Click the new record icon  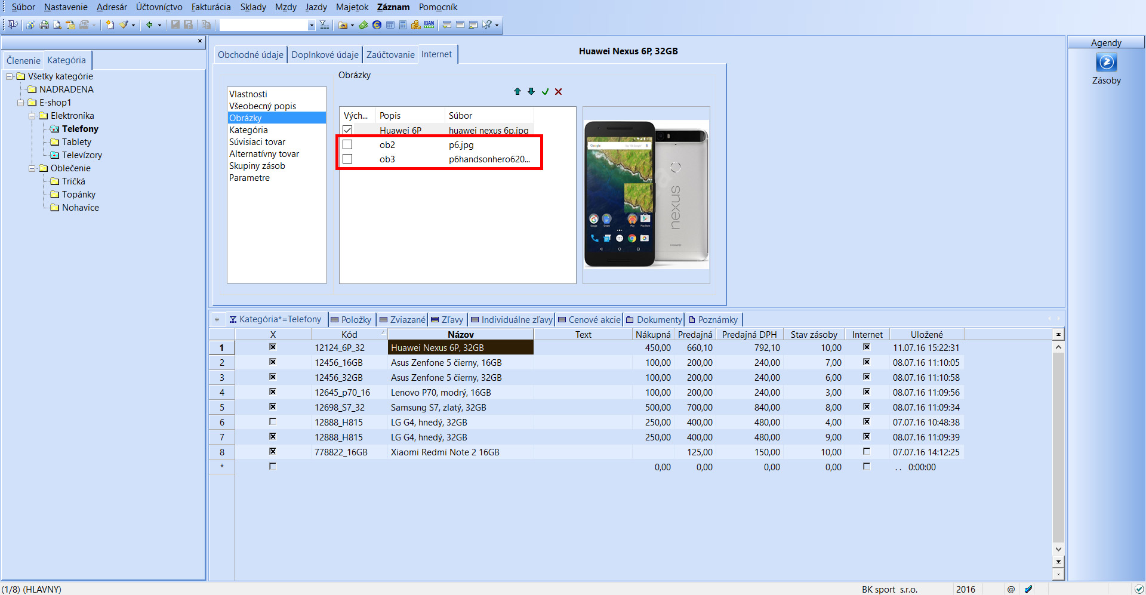(x=110, y=25)
